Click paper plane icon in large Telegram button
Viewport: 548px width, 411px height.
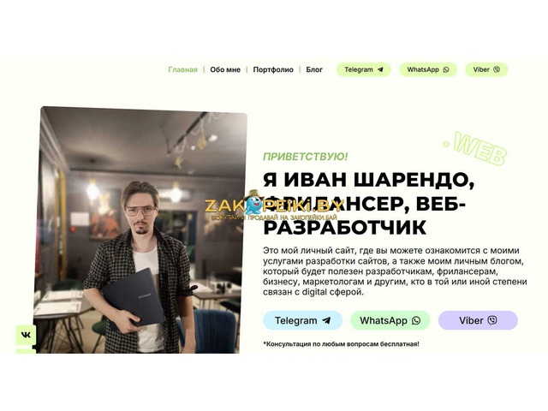tap(326, 320)
